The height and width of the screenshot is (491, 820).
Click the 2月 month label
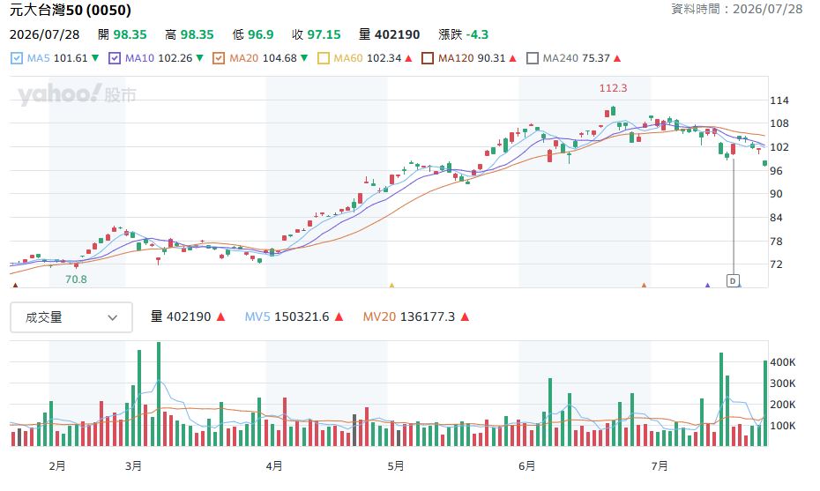click(x=57, y=466)
